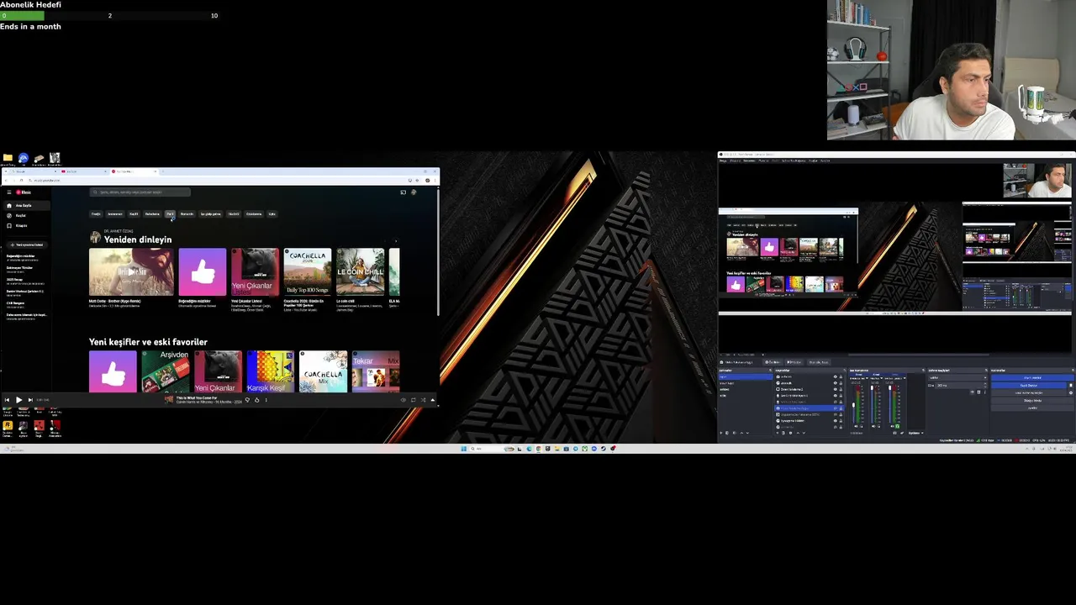Open YouTube Music hamburger guide menu
Screen dimensions: 1076x605
coord(9,192)
